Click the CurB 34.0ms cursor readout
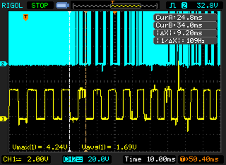Image resolution: width=226 pixels, height=165 pixels. (x=185, y=25)
